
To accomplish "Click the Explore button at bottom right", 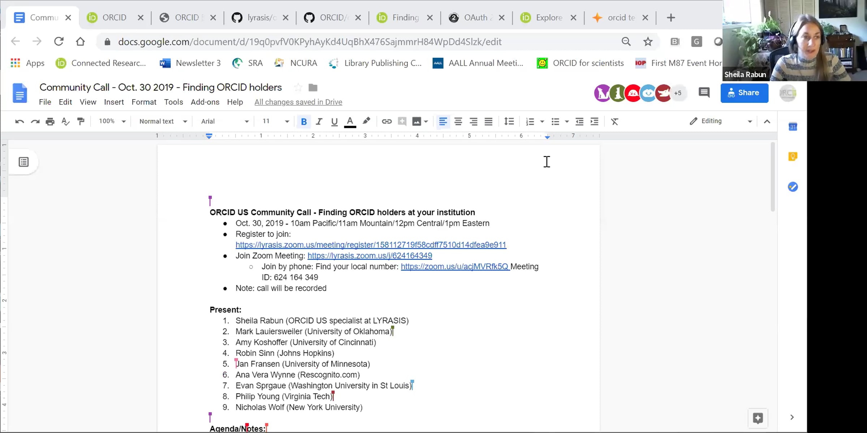I will point(758,418).
